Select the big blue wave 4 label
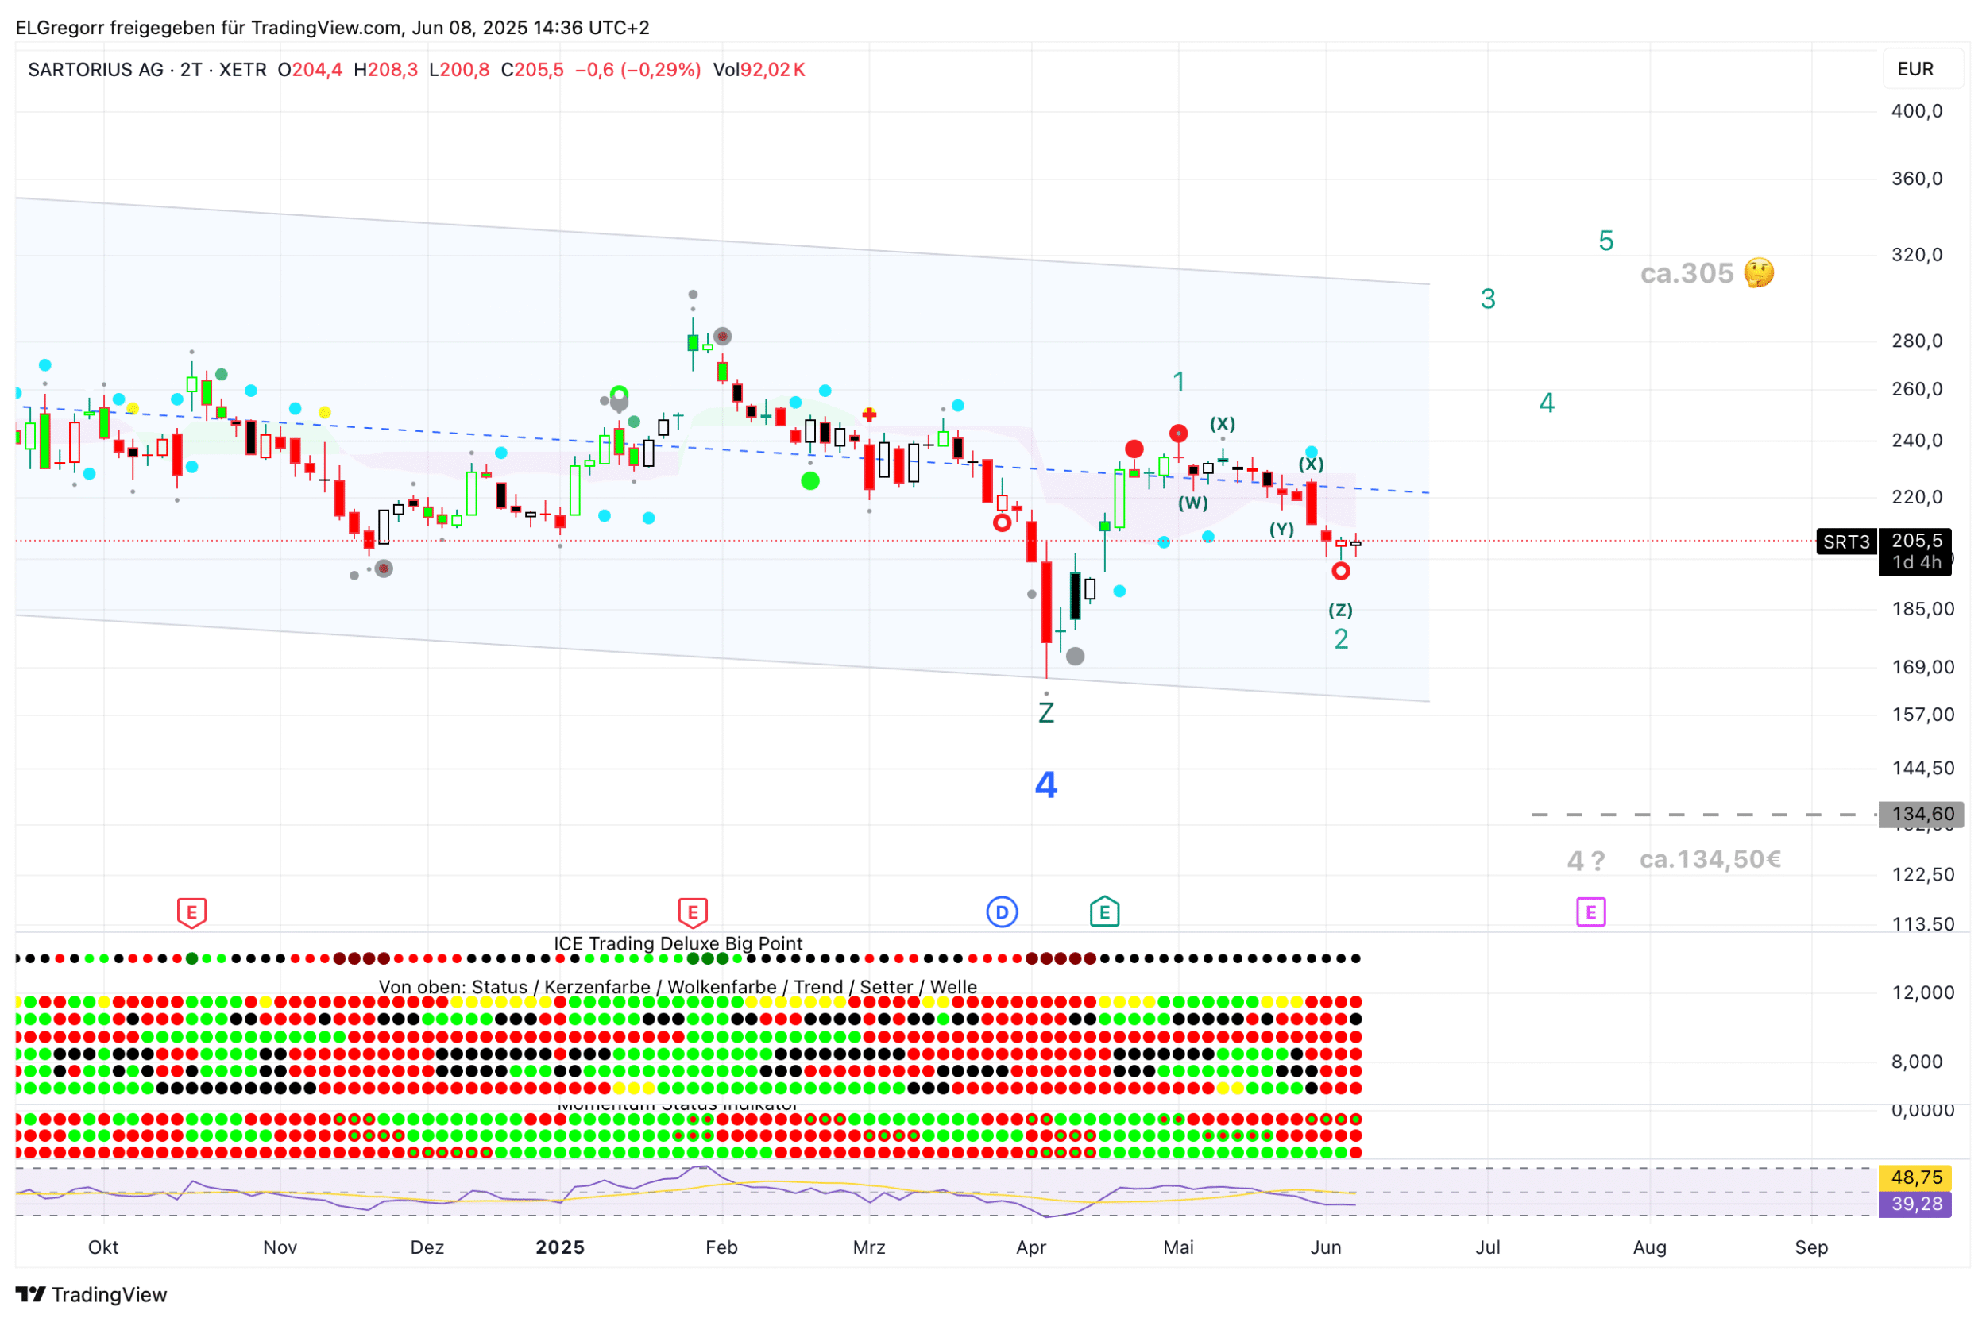 (1045, 786)
